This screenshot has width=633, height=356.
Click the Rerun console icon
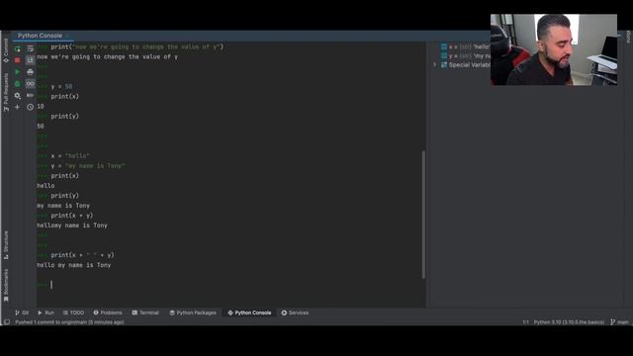point(18,48)
